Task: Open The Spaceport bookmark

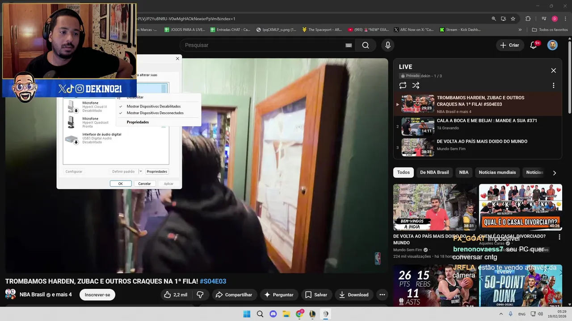Action: click(322, 30)
